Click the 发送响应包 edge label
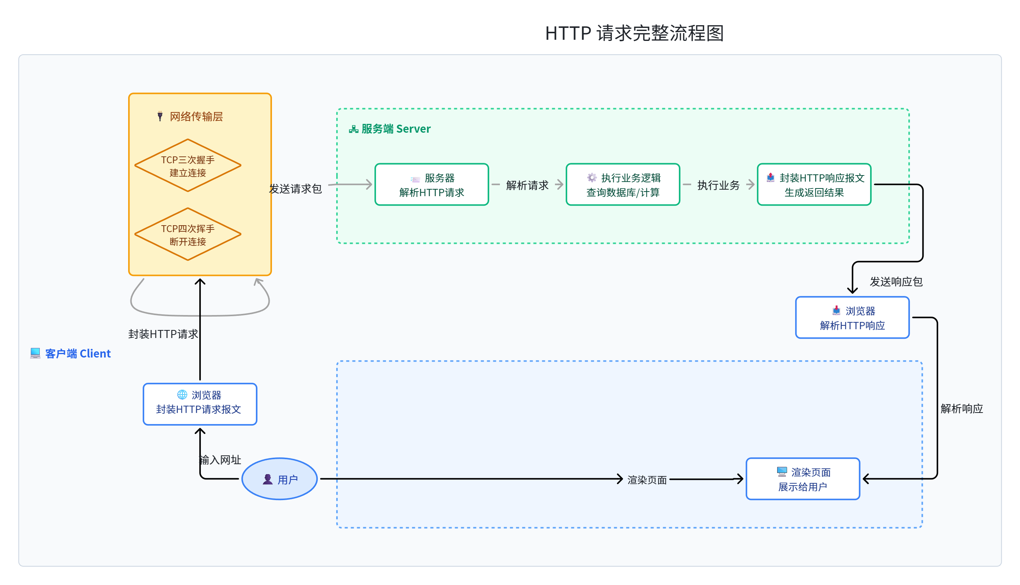 pyautogui.click(x=896, y=281)
